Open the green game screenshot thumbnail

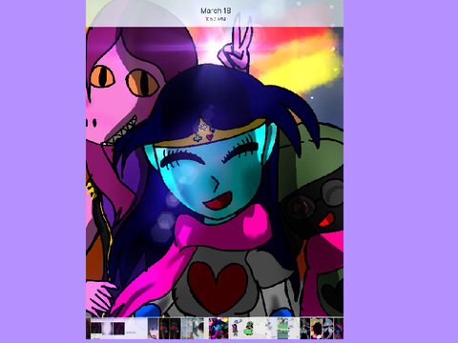pyautogui.click(x=282, y=328)
